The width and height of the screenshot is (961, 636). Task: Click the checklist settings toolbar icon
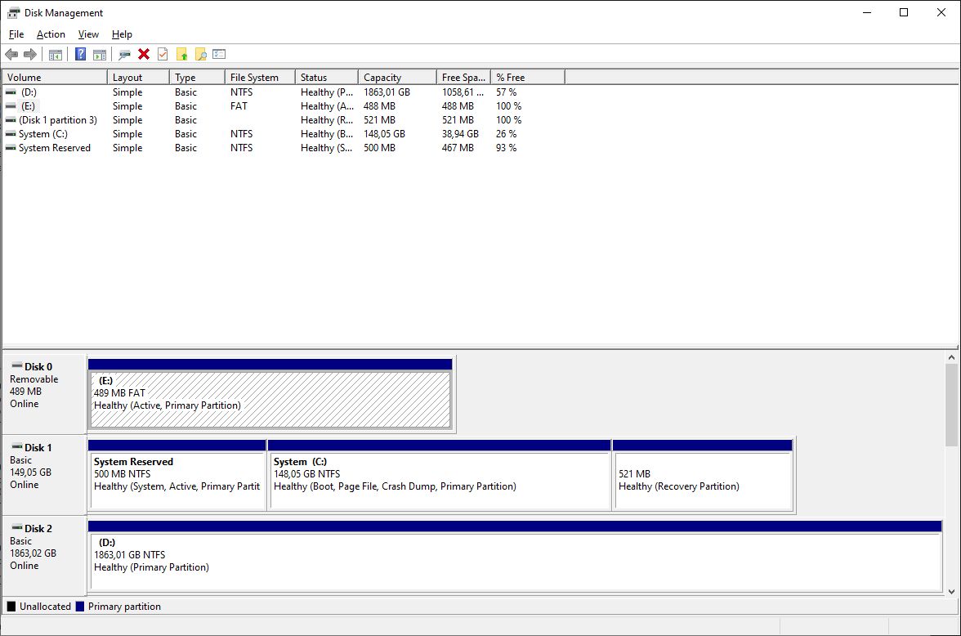click(x=219, y=54)
